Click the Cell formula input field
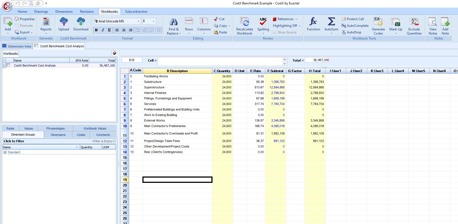Screen dimensions: 458x224 tap(220, 62)
